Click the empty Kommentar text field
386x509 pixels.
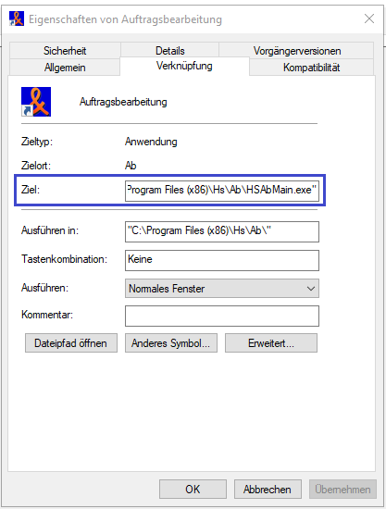pyautogui.click(x=222, y=316)
